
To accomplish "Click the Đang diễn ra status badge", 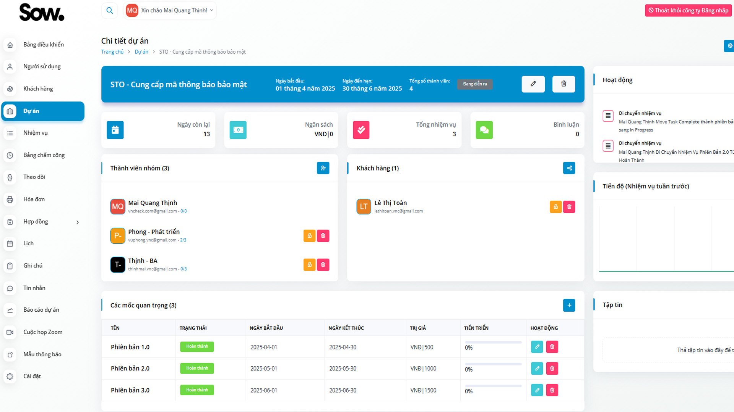I will tap(475, 84).
